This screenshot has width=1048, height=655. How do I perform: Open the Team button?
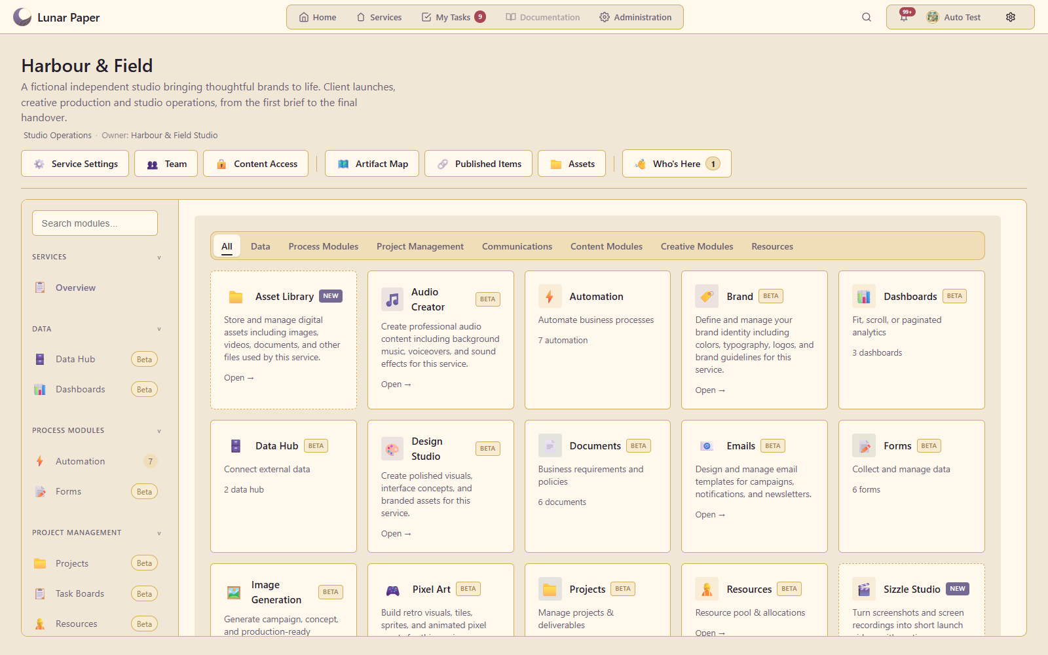click(x=166, y=164)
